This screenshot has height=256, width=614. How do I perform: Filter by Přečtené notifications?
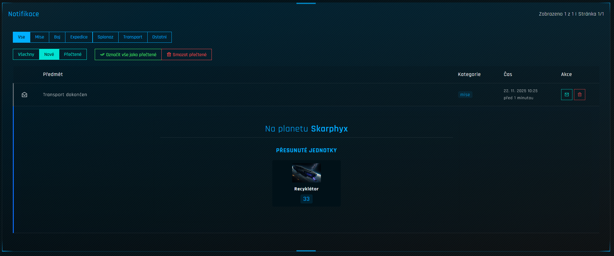point(73,54)
